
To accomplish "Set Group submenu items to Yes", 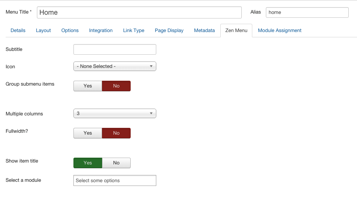I will pyautogui.click(x=88, y=86).
